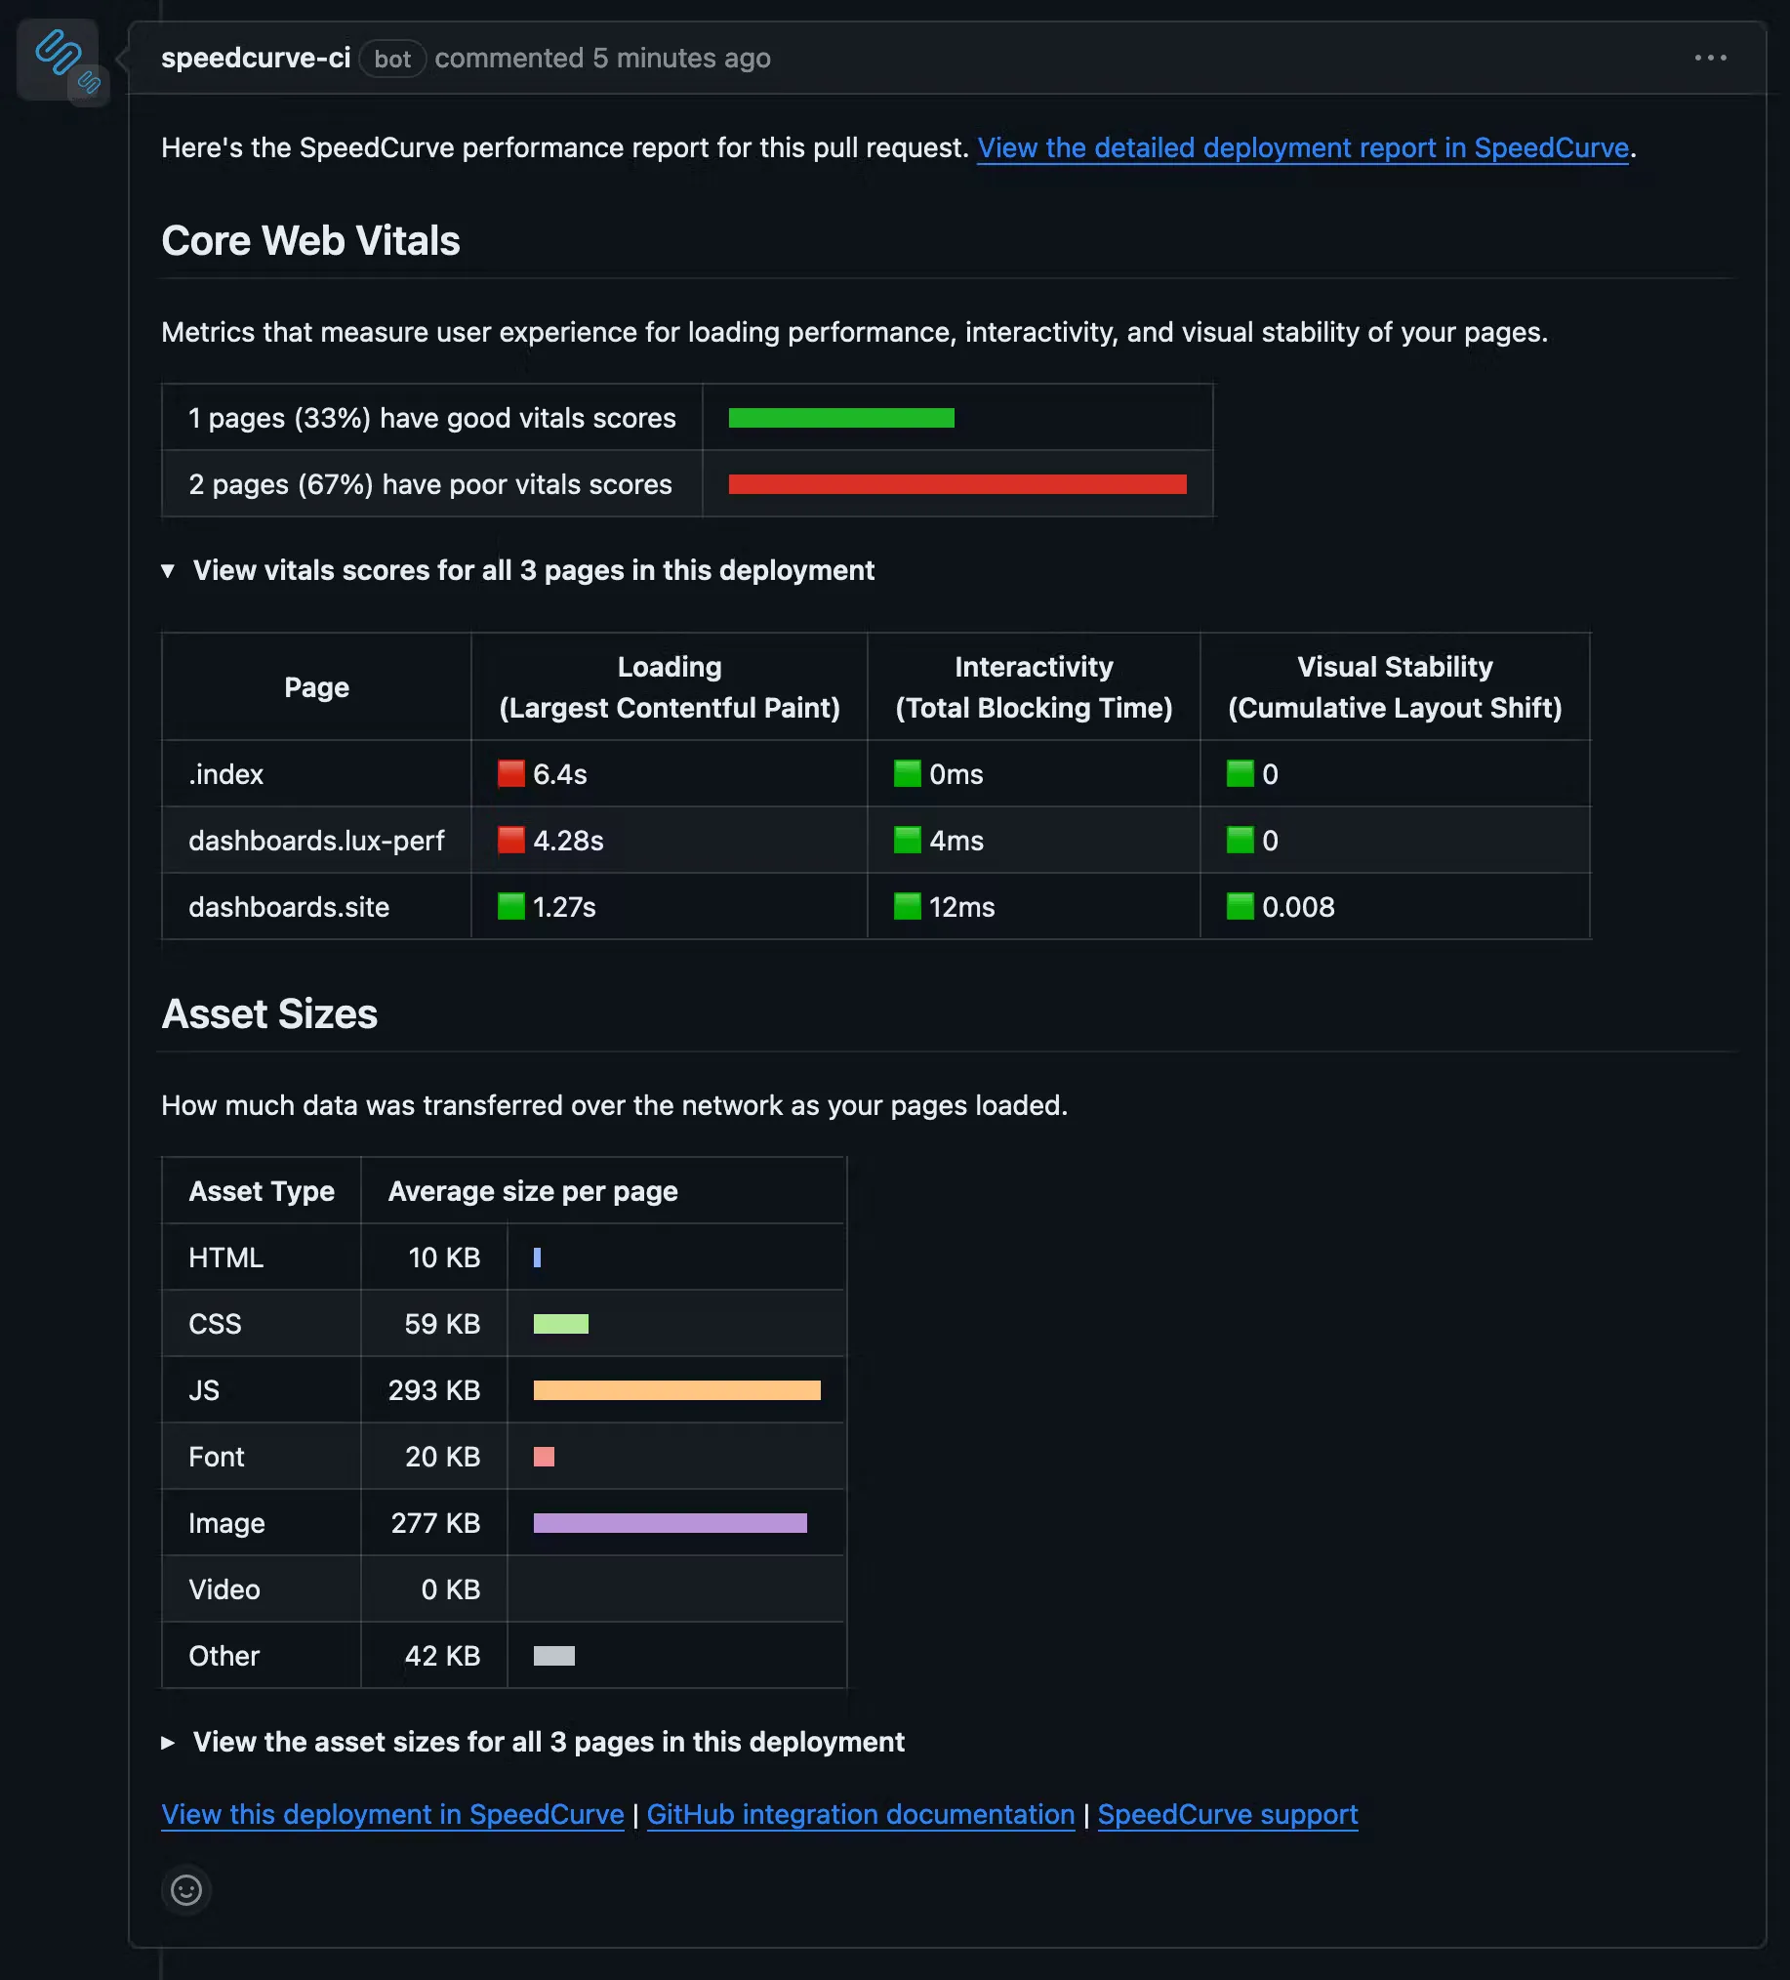Viewport: 1790px width, 1980px height.
Task: Expand the asset sizes deployment section
Action: (x=549, y=1742)
